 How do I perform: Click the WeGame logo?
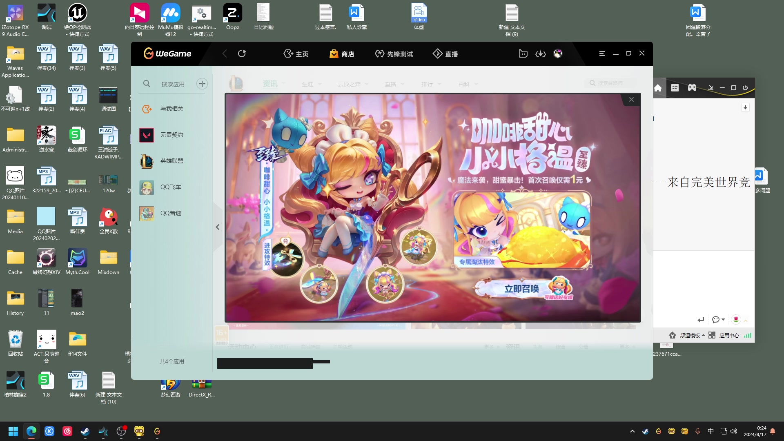tap(167, 53)
